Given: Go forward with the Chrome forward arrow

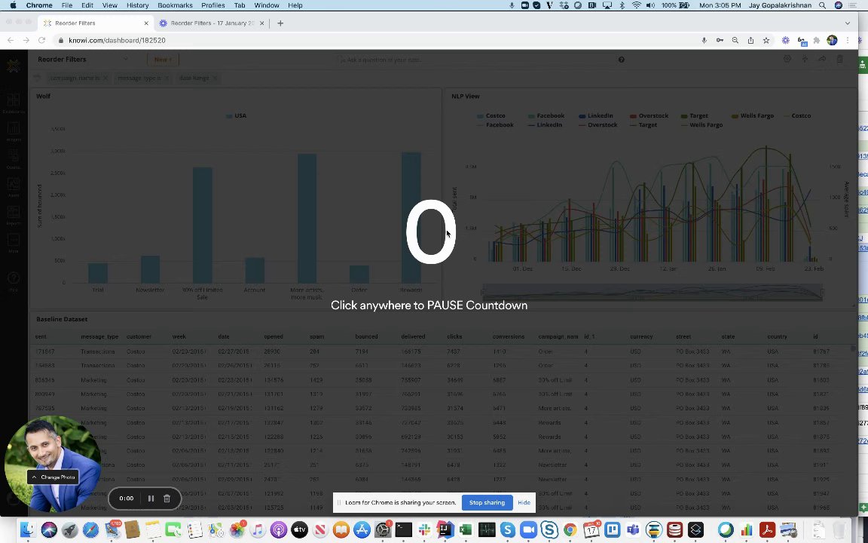Looking at the screenshot, I should [26, 41].
